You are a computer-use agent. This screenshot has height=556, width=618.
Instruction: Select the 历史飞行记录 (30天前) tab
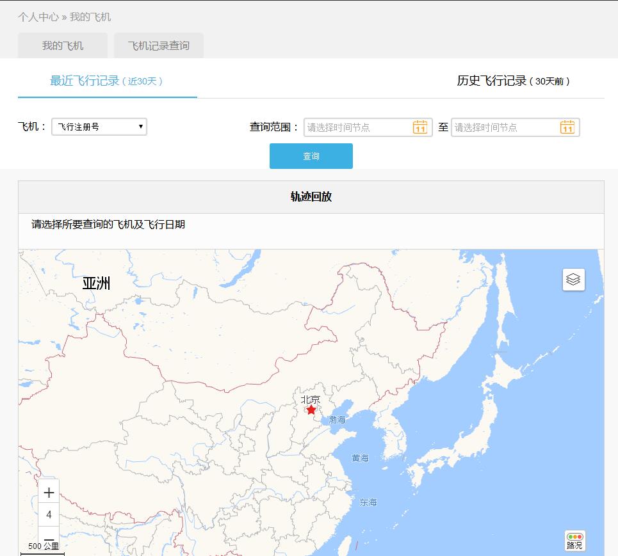click(513, 81)
